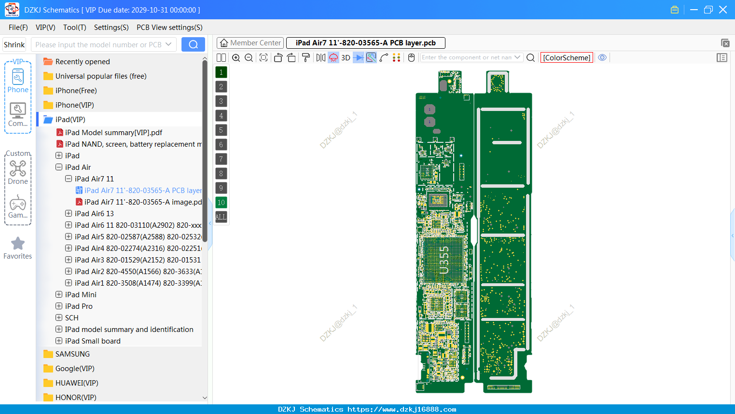Click the gift box icon in title bar
The height and width of the screenshot is (414, 735).
click(x=675, y=10)
